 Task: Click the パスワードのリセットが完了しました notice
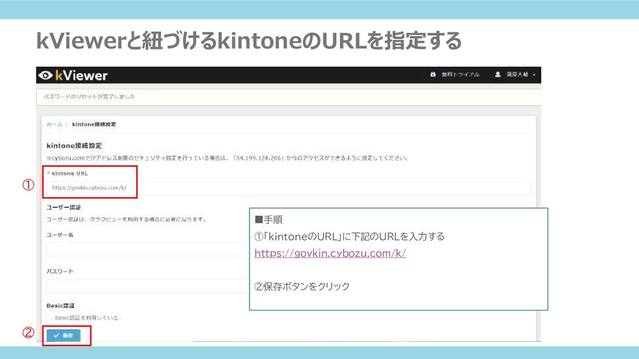click(89, 97)
